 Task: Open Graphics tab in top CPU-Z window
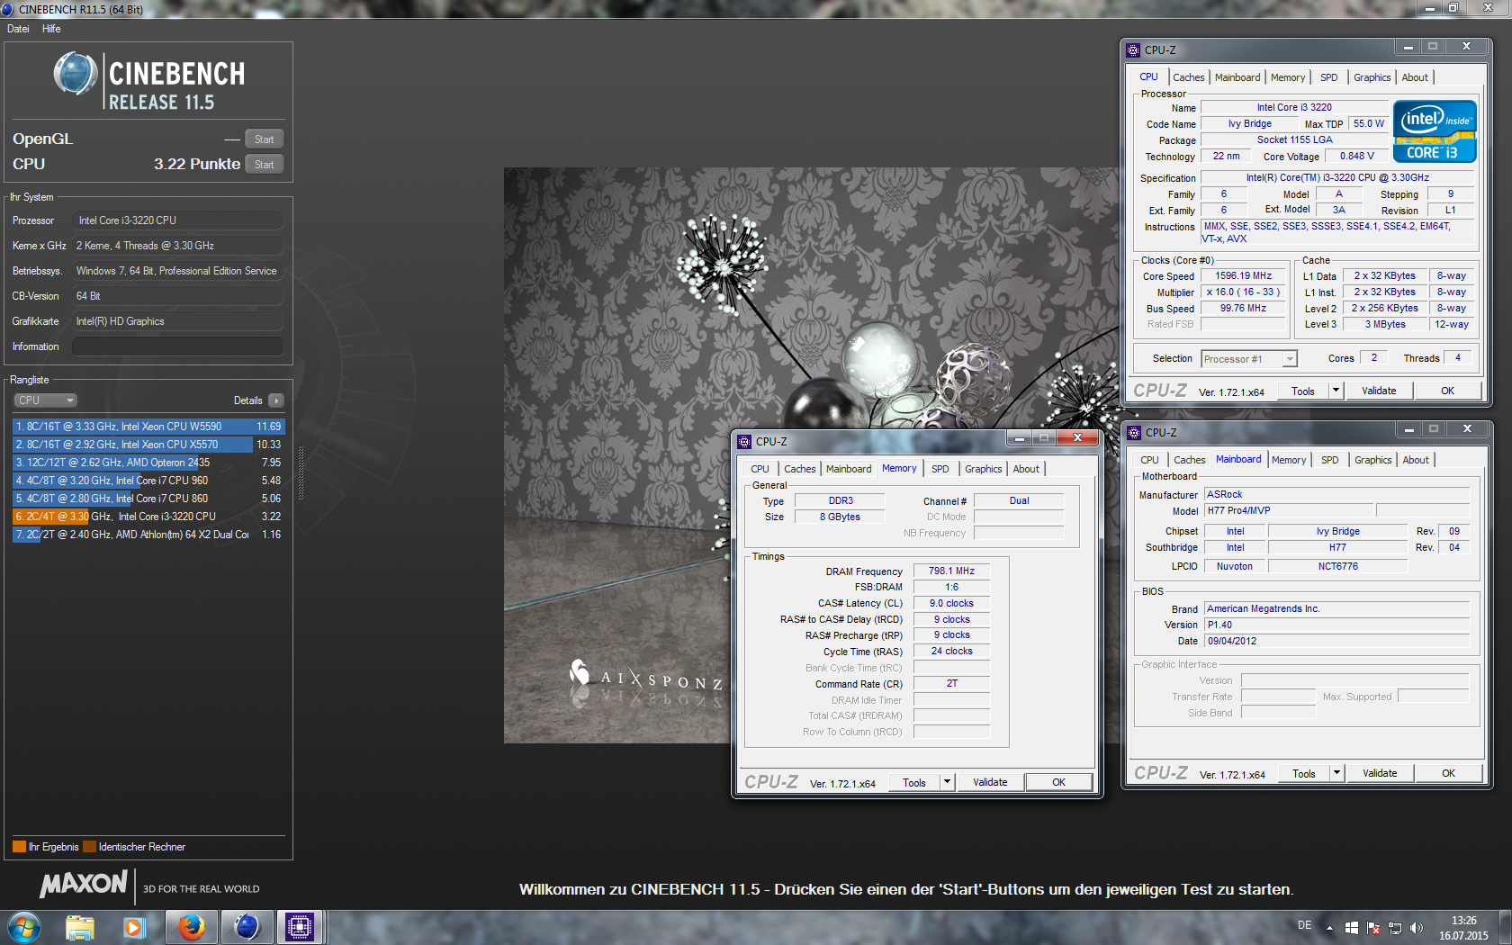(1372, 77)
